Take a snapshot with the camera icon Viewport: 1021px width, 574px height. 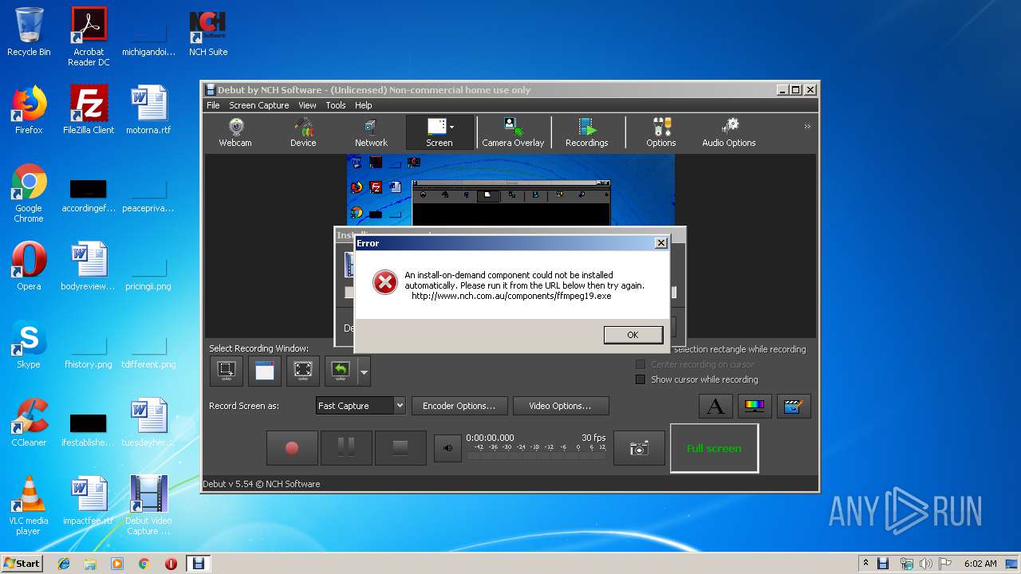point(639,448)
